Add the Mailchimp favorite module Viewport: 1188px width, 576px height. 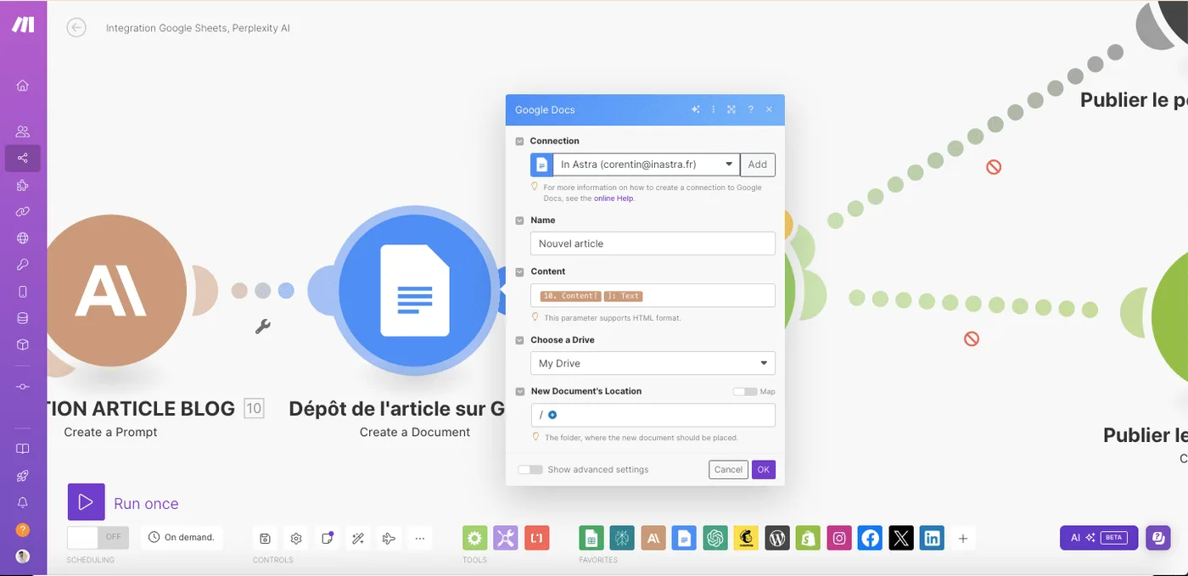pos(747,538)
